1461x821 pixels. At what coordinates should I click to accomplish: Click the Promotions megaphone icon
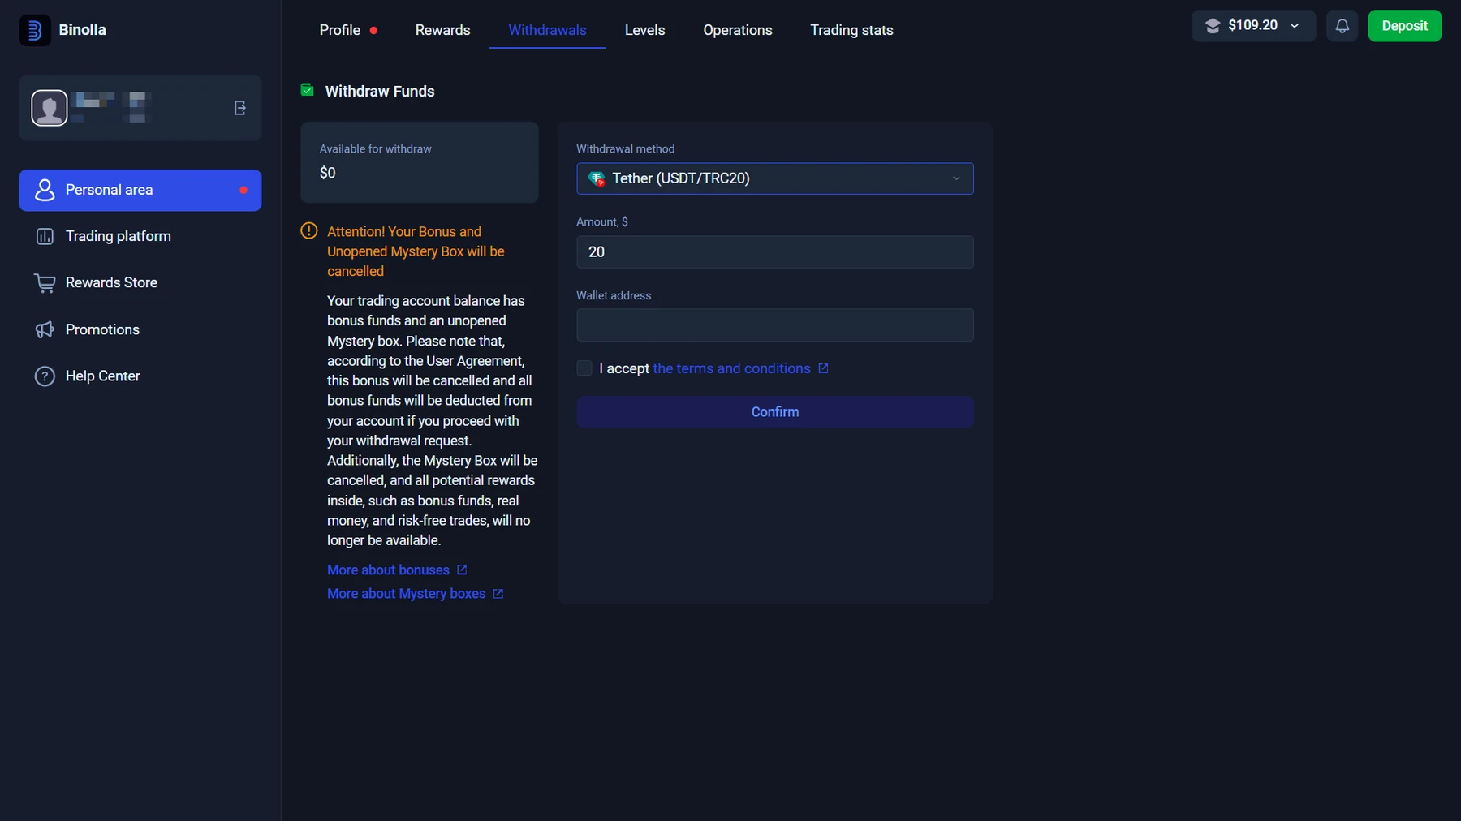(45, 329)
